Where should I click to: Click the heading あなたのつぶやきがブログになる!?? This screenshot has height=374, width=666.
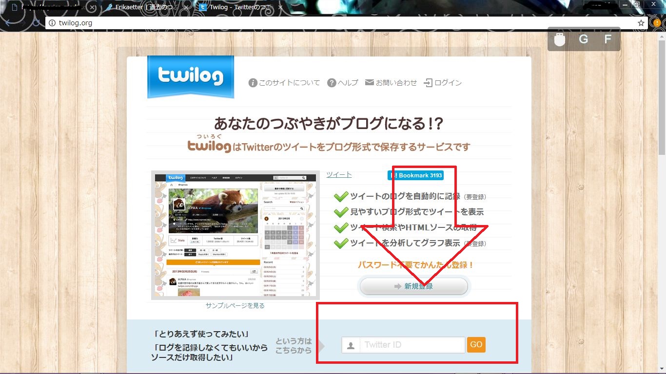329,124
